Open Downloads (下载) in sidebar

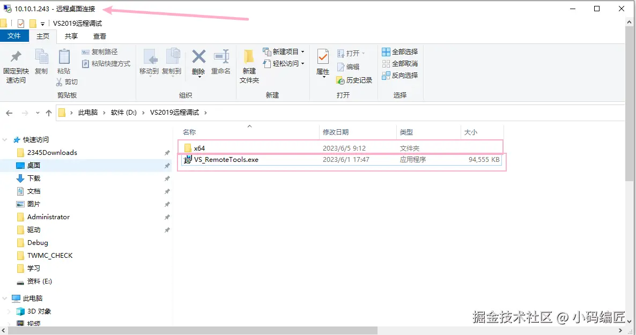[34, 178]
